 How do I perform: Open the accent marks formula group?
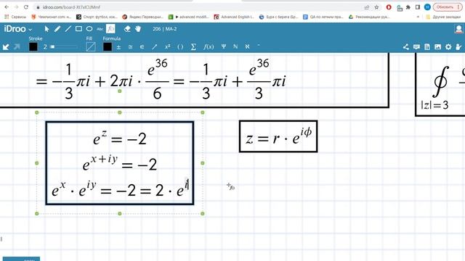(x=259, y=46)
